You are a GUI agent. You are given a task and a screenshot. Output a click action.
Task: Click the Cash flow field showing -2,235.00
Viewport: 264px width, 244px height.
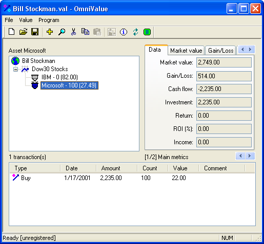point(224,89)
